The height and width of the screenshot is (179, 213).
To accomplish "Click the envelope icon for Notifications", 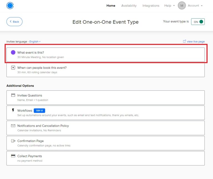I will [13, 126].
